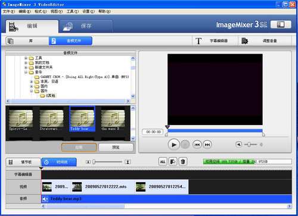This screenshot has width=298, height=216.
Task: Click the timeline zoom-in icon
Action: click(128, 162)
